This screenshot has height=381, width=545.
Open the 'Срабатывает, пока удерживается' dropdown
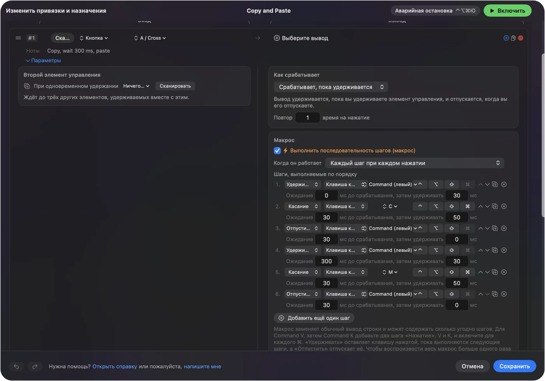(x=331, y=87)
